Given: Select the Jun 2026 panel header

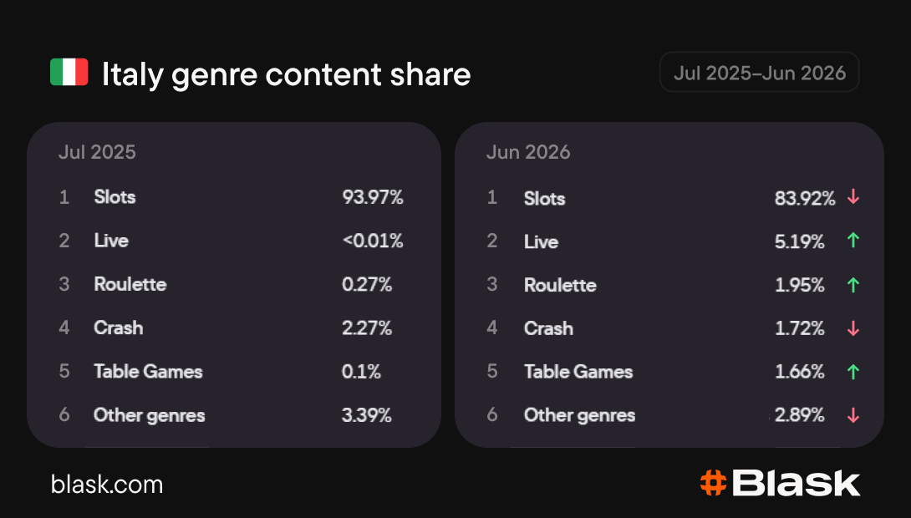Looking at the screenshot, I should 528,152.
